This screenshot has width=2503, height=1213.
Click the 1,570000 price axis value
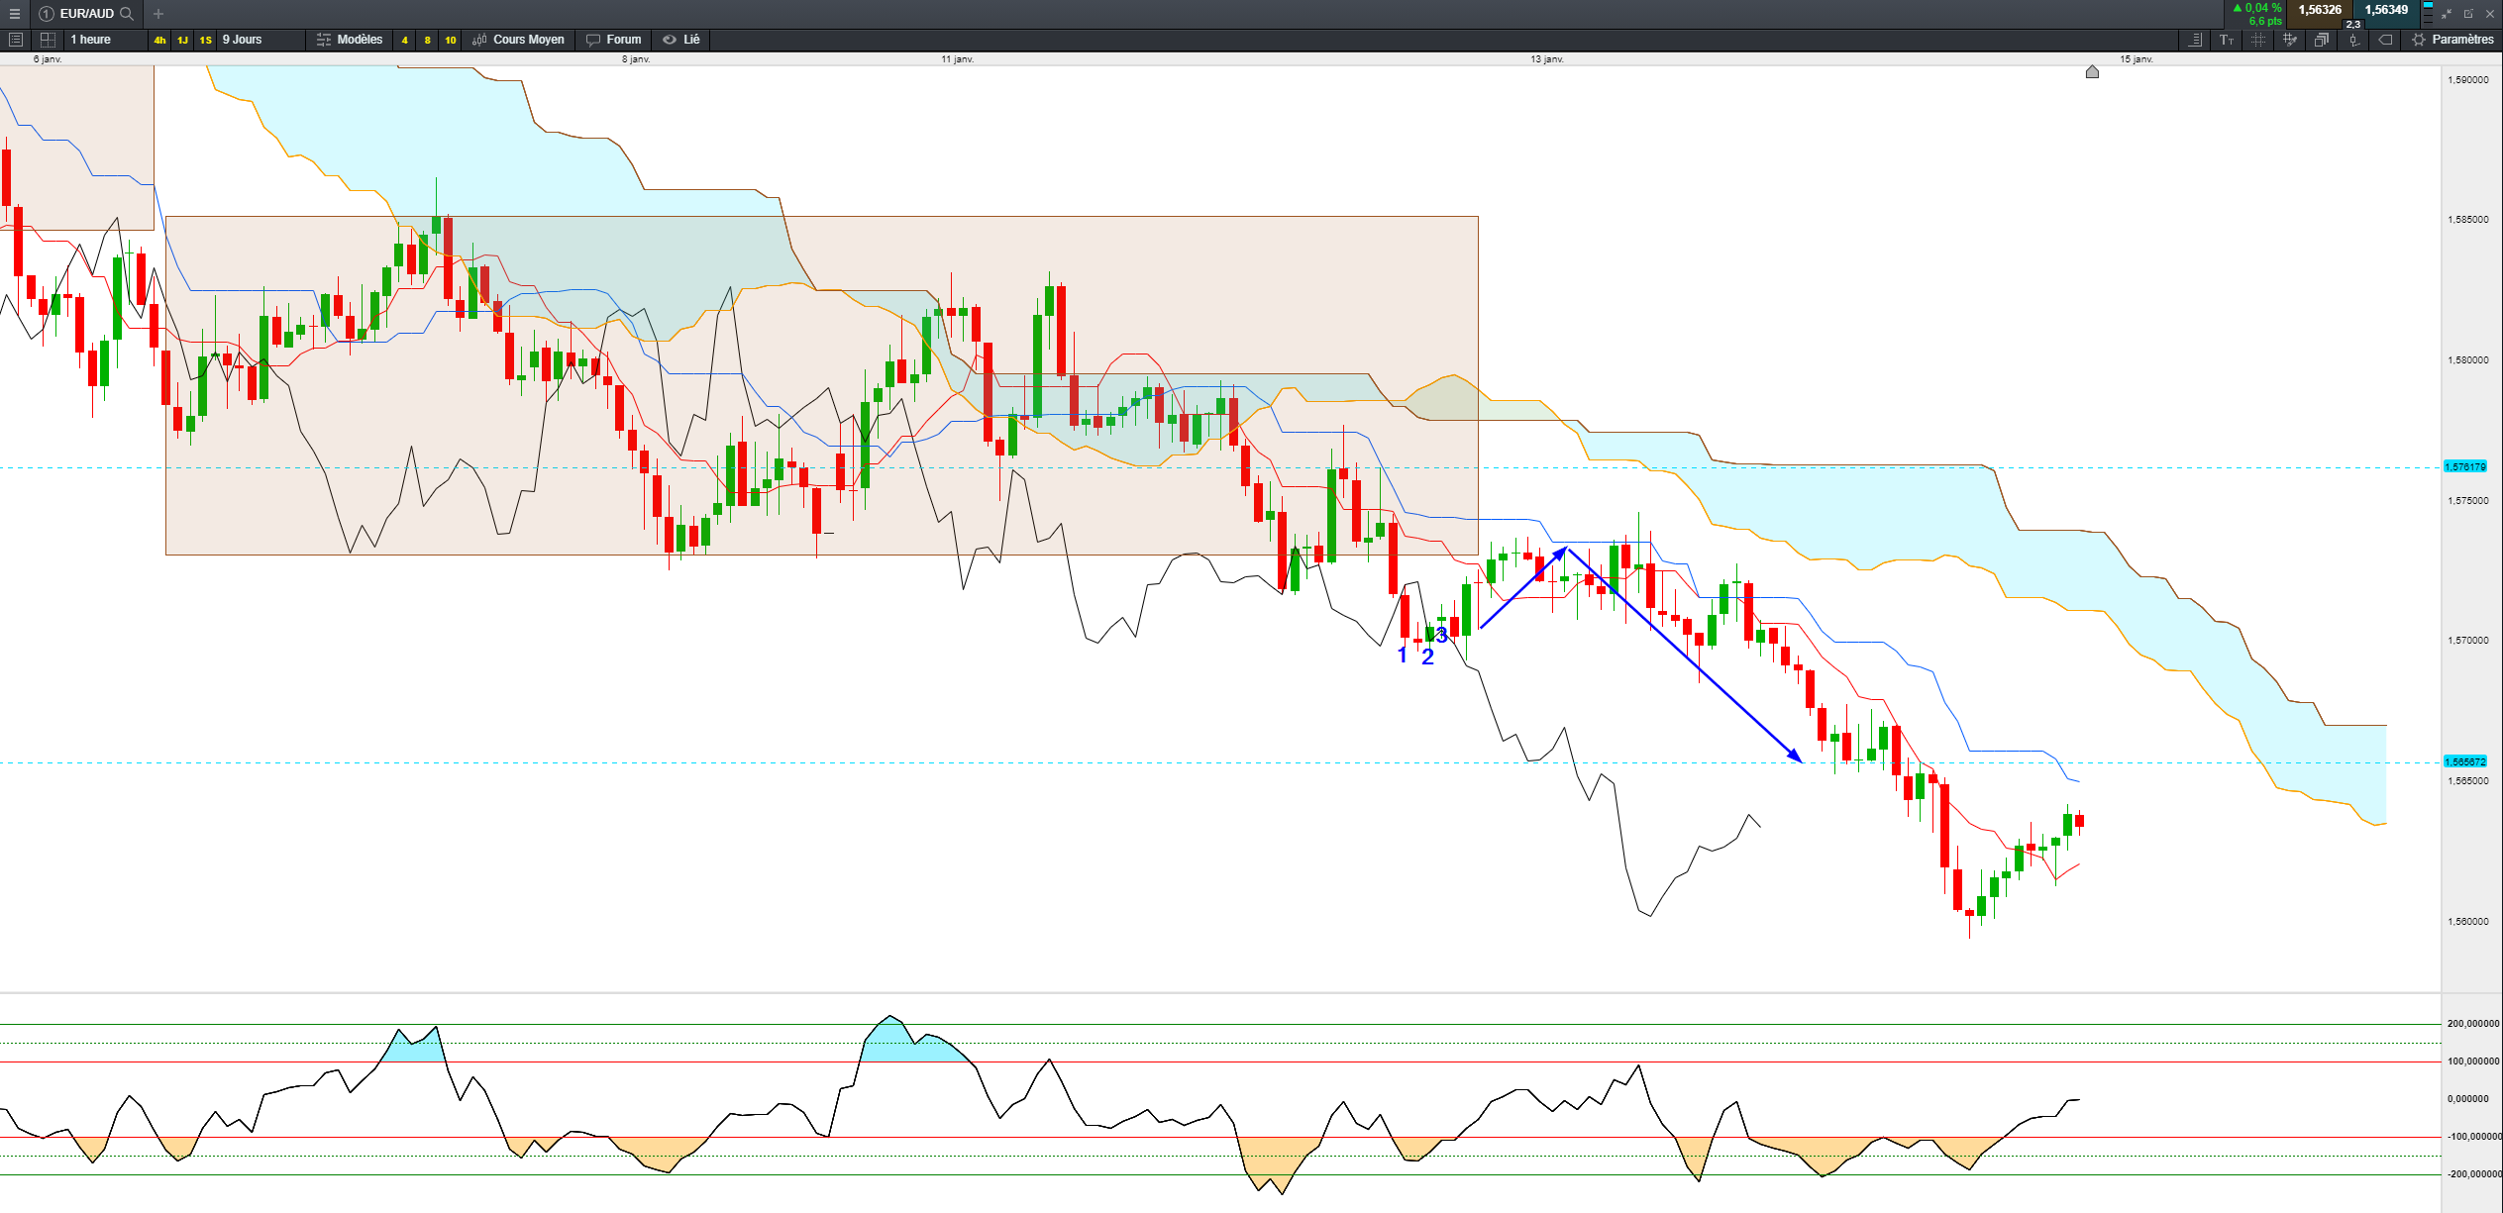2468,641
